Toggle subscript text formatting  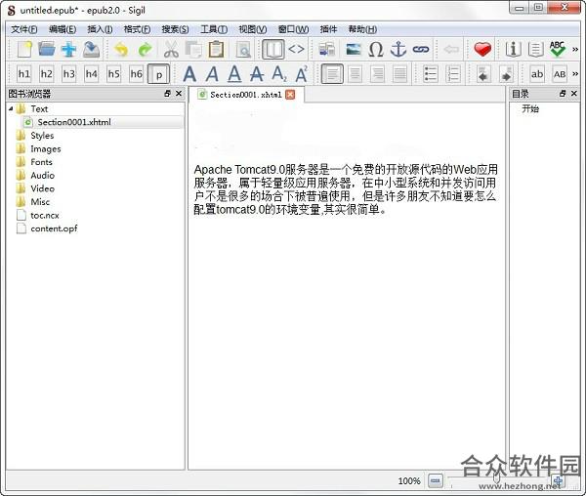coord(279,74)
